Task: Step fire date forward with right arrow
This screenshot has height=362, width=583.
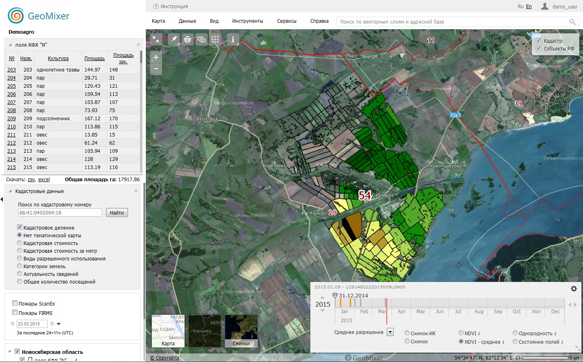Action: [x=52, y=324]
